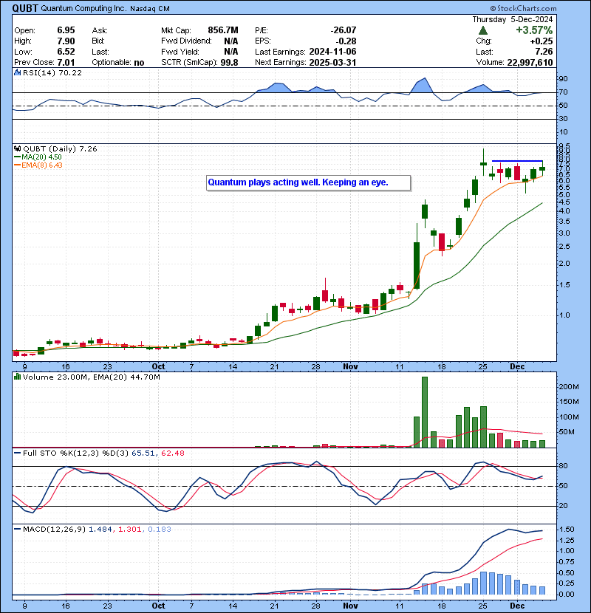Click the MACD(12,26,9) label
Image resolution: width=591 pixels, height=613 pixels.
coord(54,529)
